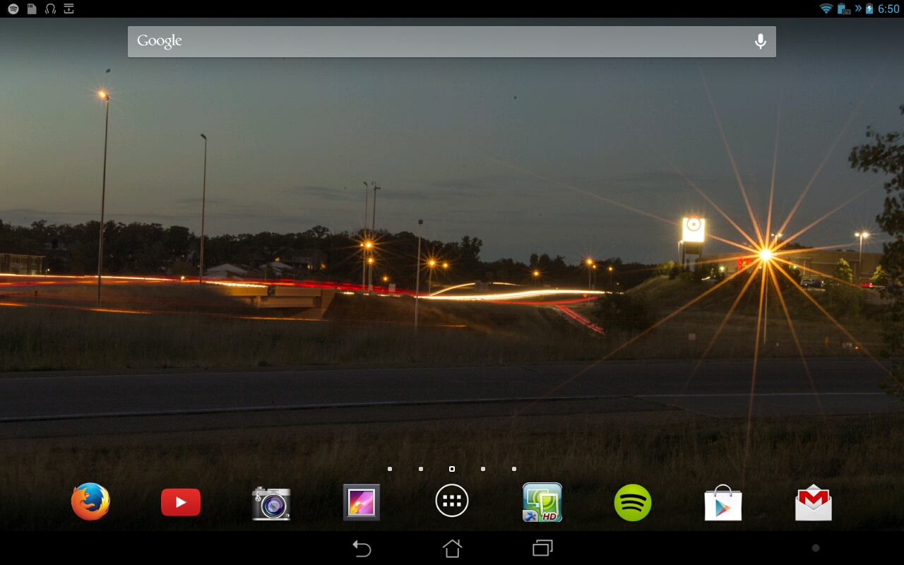Open the Google Play Store

click(723, 503)
